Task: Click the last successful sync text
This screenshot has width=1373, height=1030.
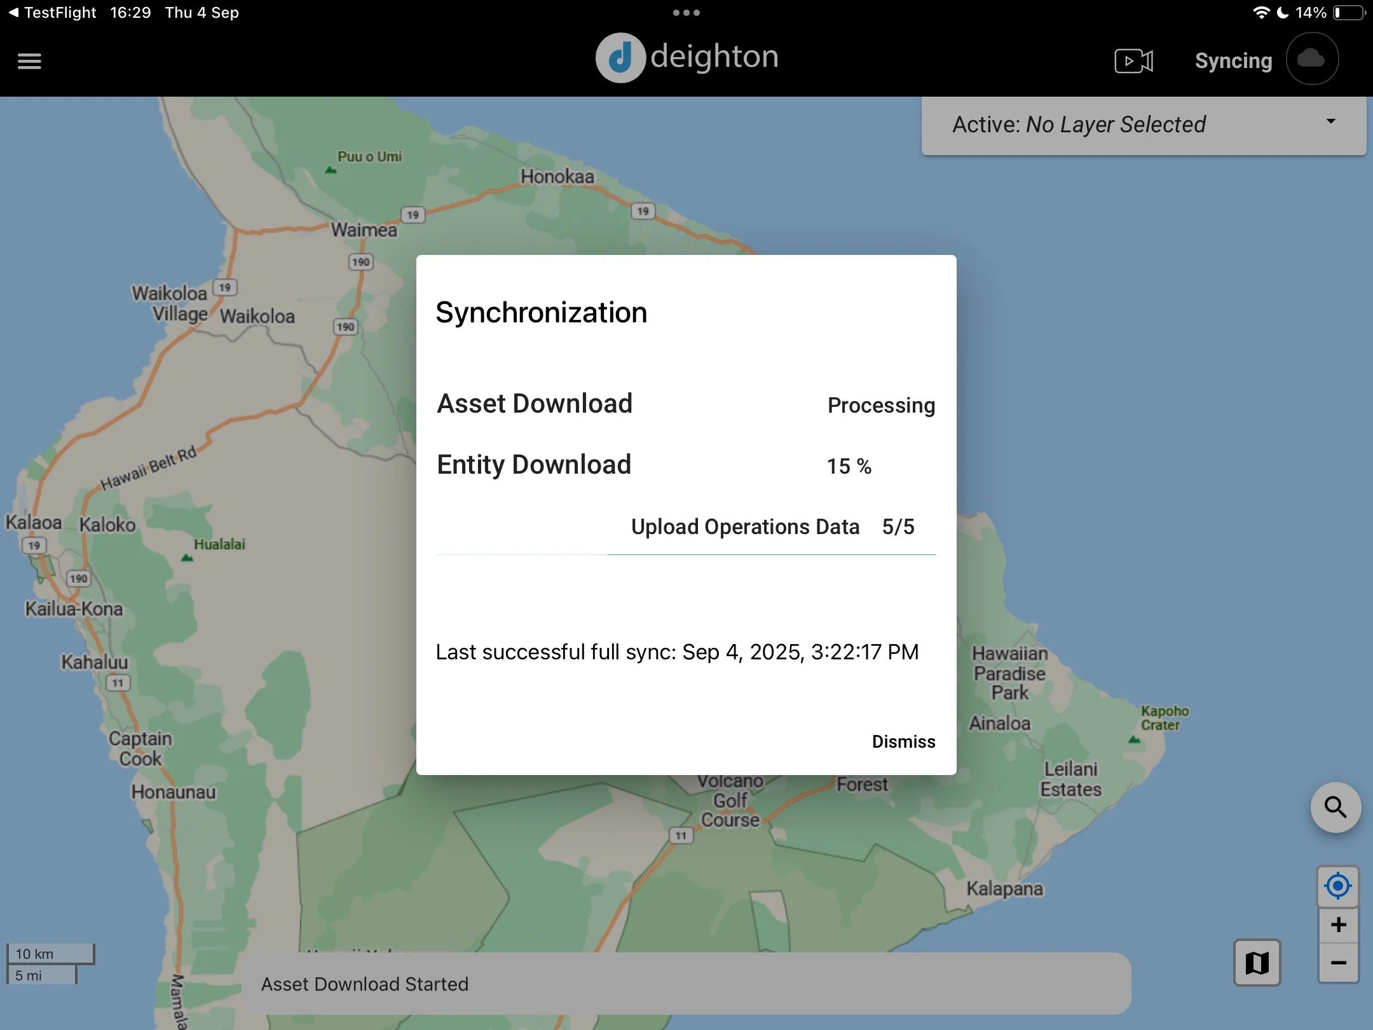Action: [677, 652]
